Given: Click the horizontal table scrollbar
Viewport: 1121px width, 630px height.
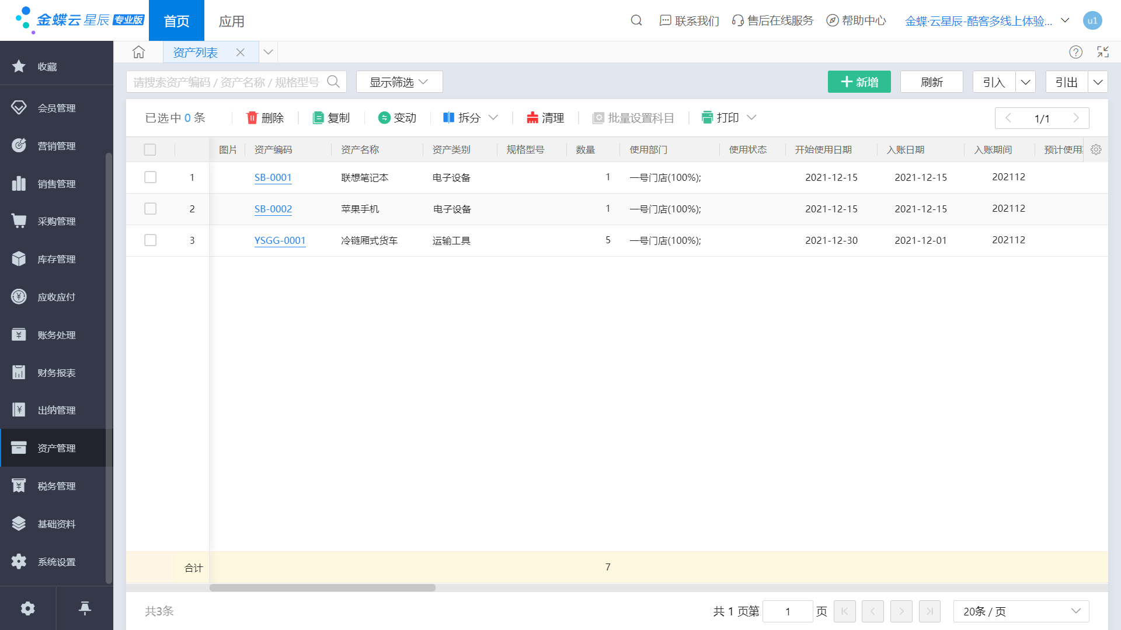Looking at the screenshot, I should (322, 588).
